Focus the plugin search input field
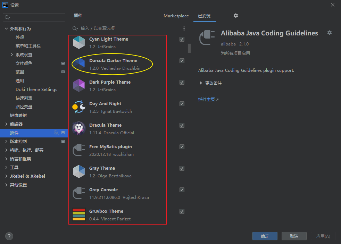Viewport: 341px width, 244px height. (x=130, y=28)
